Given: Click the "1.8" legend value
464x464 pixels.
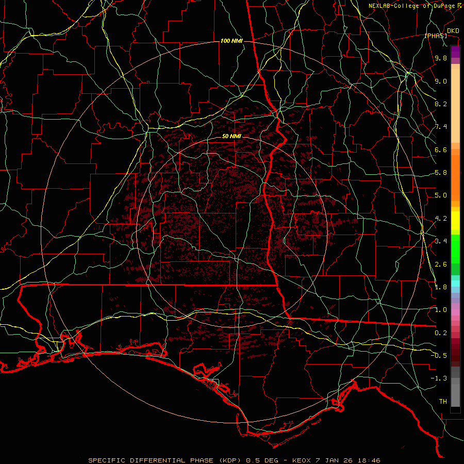Looking at the screenshot, I should click(x=441, y=287).
